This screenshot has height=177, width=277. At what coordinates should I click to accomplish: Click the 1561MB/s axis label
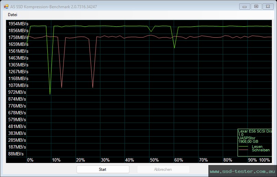pos(18,51)
